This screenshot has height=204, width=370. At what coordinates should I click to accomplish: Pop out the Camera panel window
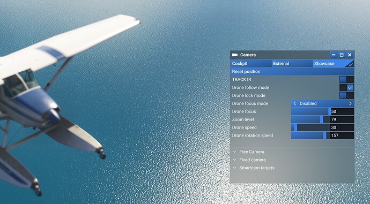[x=342, y=55]
